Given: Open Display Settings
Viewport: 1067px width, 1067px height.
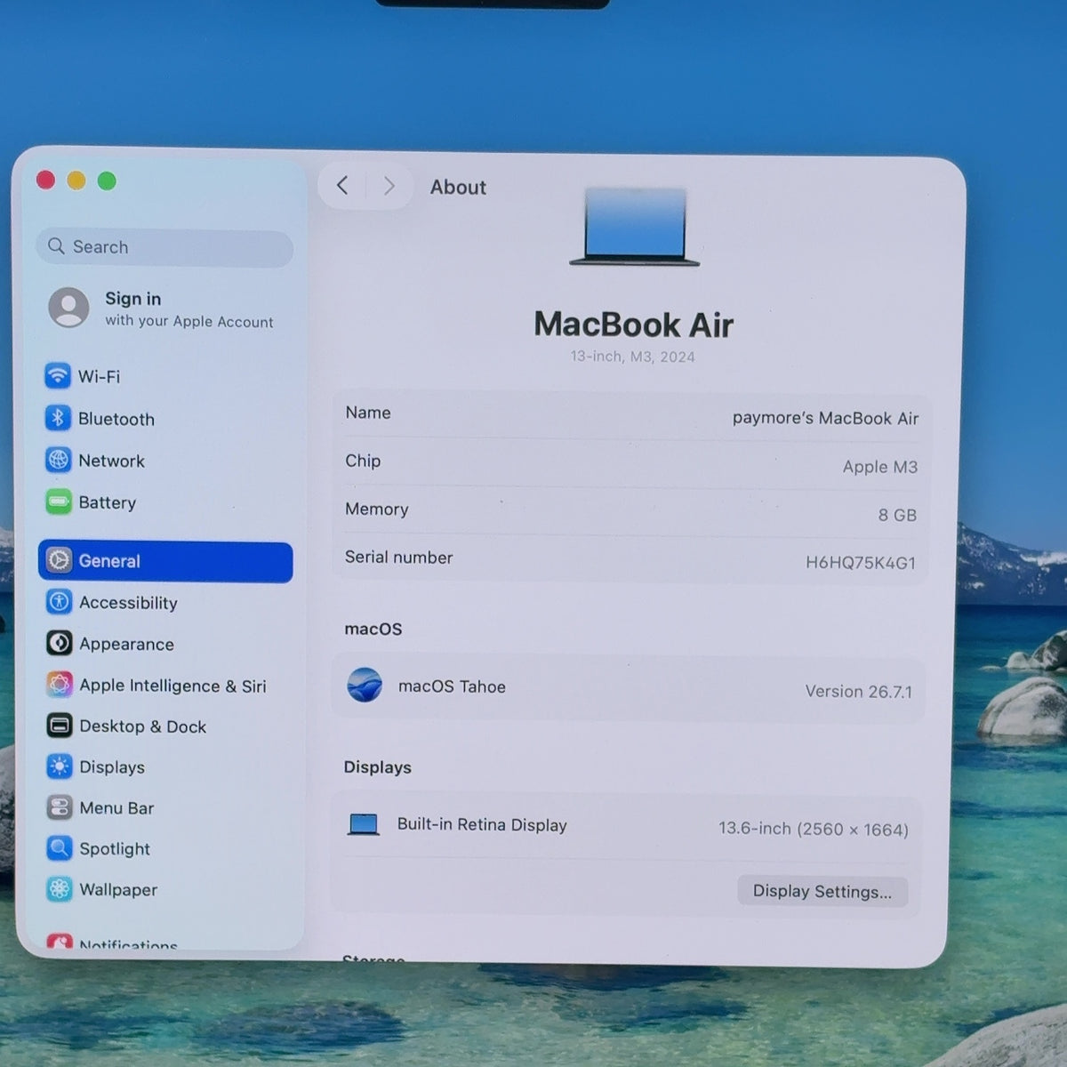Looking at the screenshot, I should tap(822, 891).
